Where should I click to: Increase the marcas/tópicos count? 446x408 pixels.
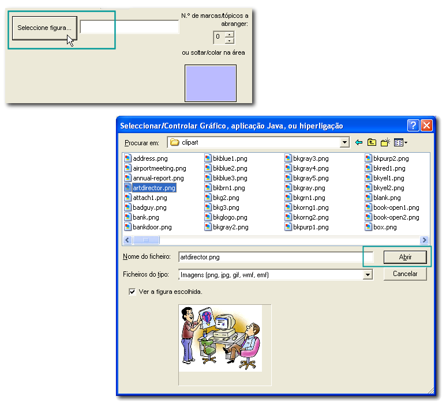pyautogui.click(x=230, y=34)
